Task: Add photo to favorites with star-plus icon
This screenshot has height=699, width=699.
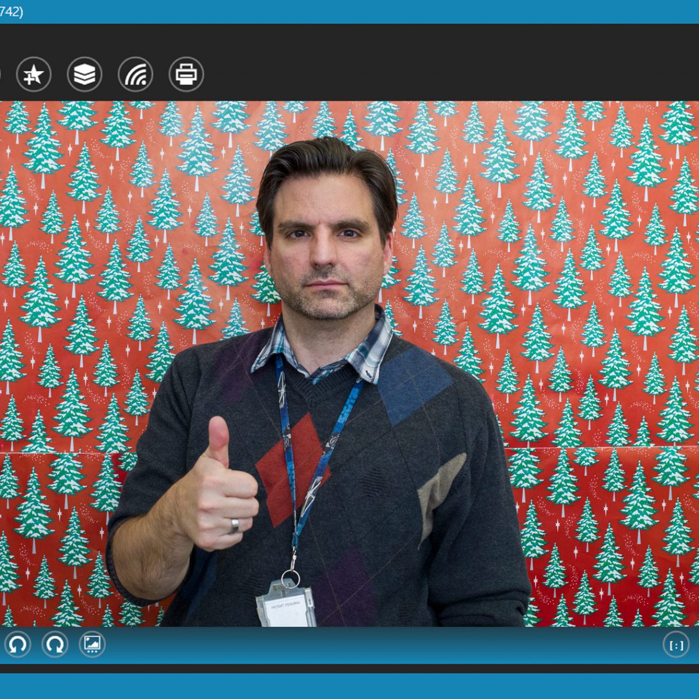Action: point(34,75)
